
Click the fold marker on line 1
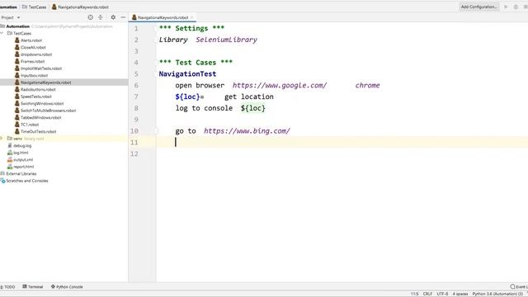click(x=156, y=28)
